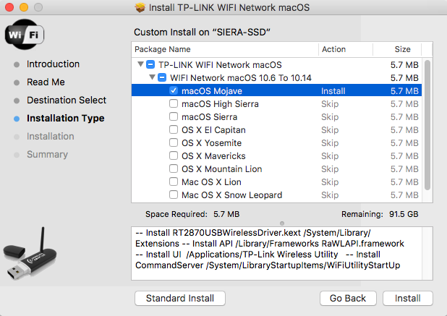Image resolution: width=447 pixels, height=316 pixels.
Task: Toggle the TP-LINK WIFI Network macOS mixed checkbox
Action: coord(150,64)
